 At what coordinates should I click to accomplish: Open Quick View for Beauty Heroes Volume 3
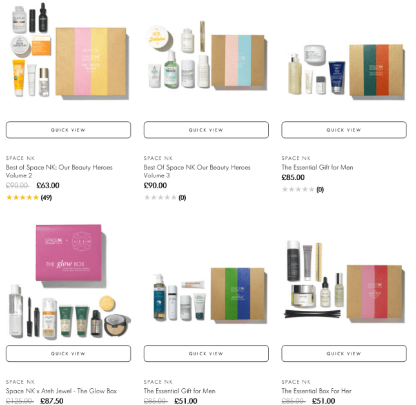[x=206, y=130]
